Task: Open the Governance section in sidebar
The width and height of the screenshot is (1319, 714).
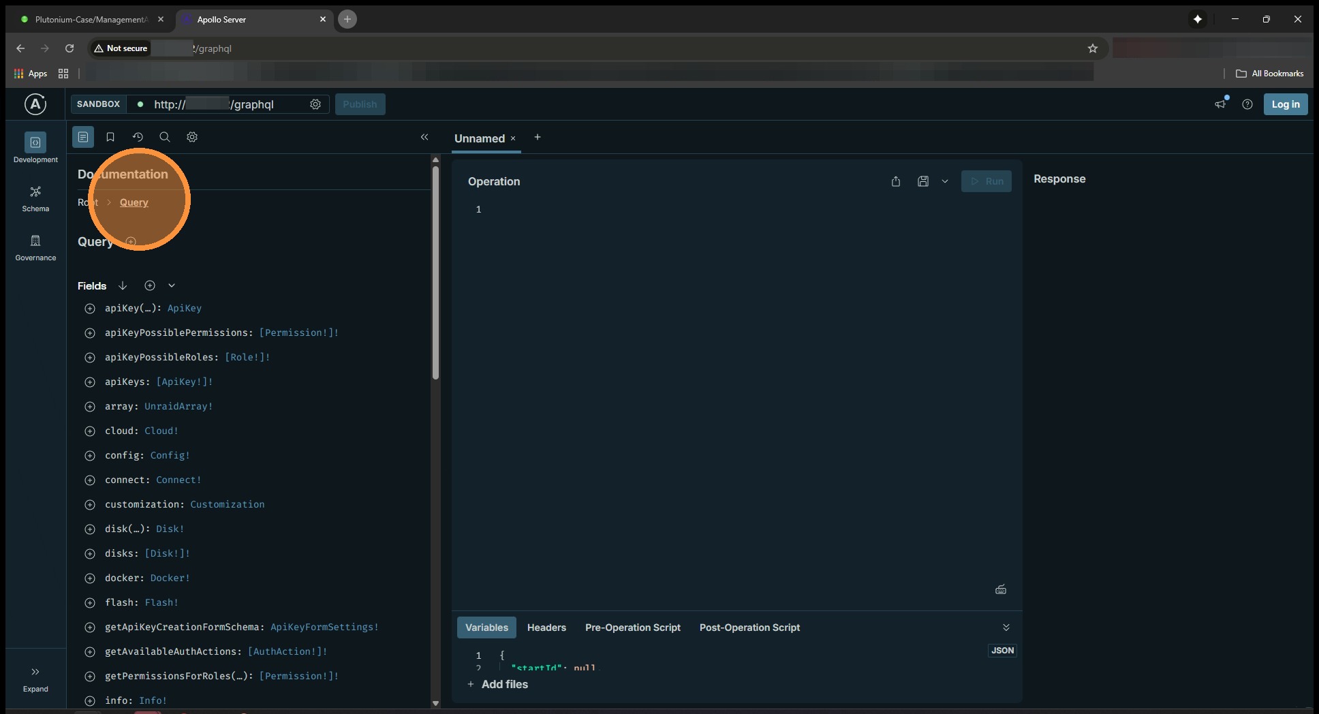Action: point(35,247)
